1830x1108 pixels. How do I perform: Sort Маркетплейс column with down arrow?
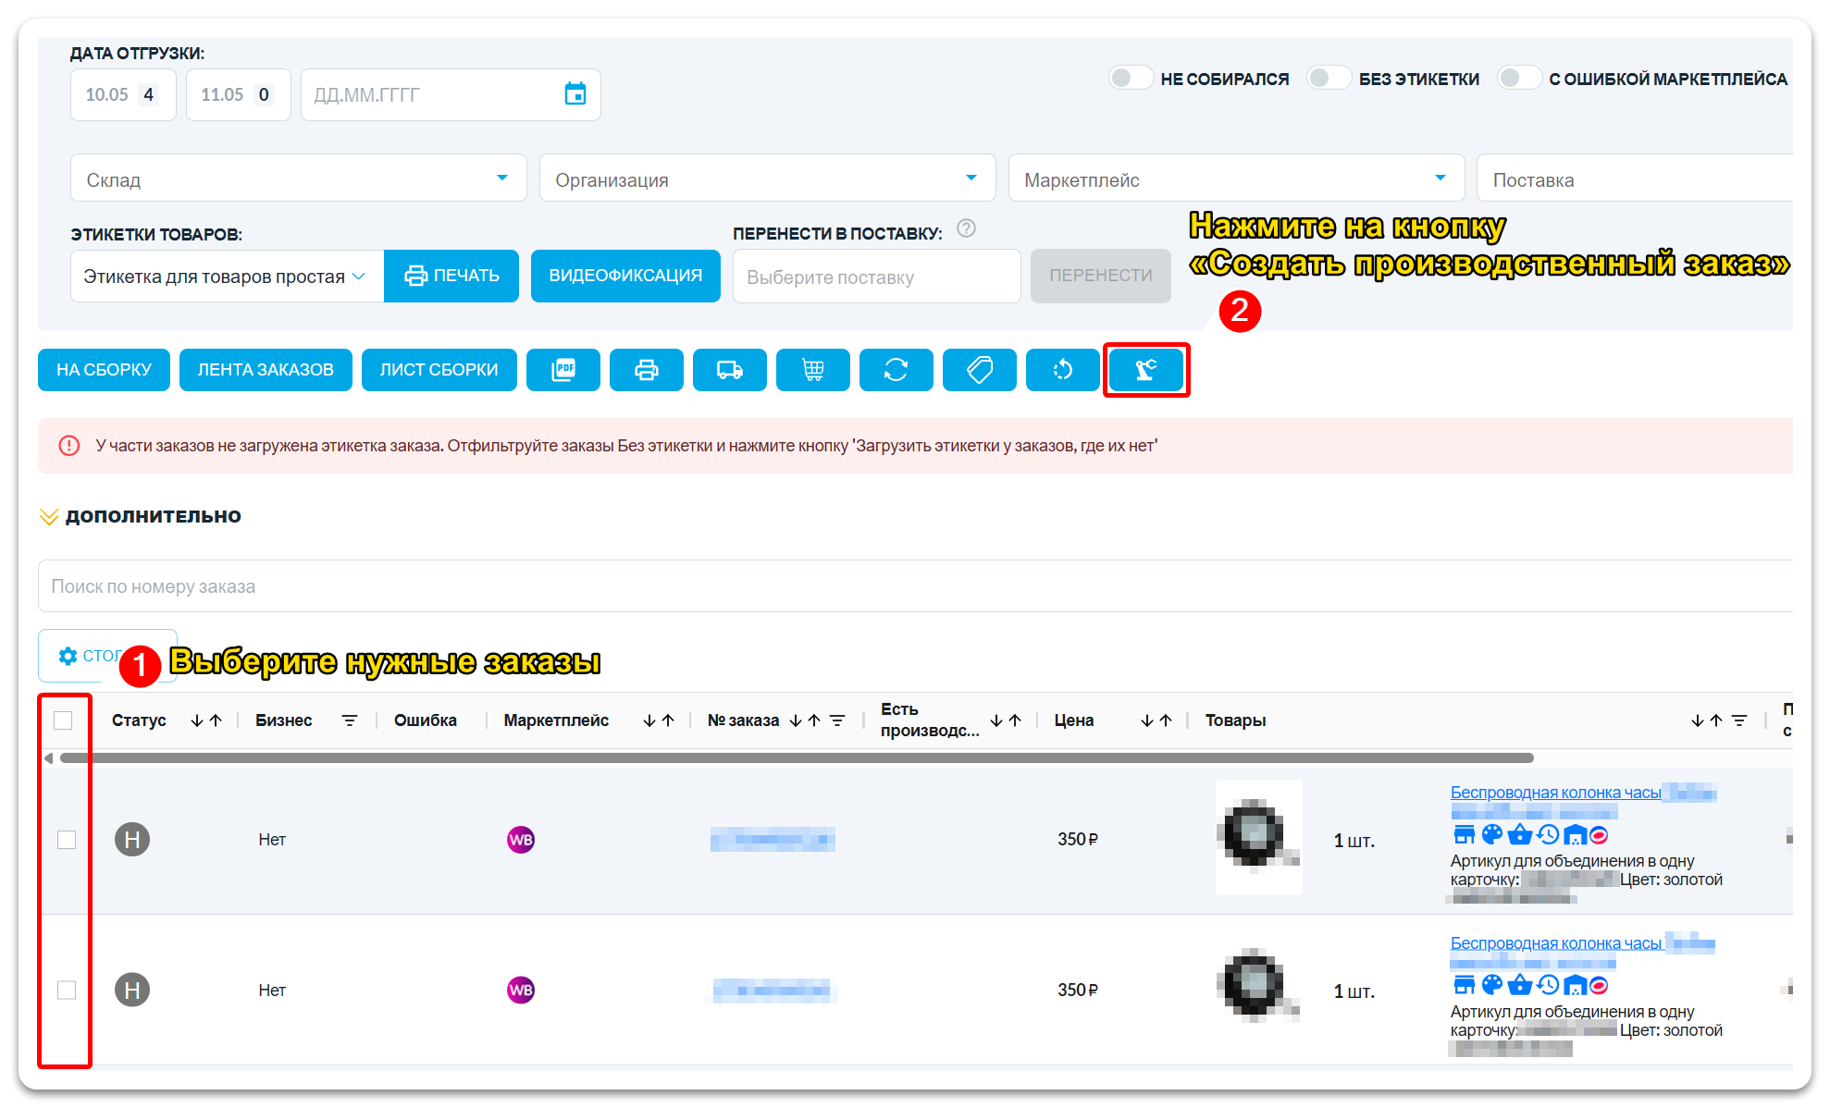pos(649,720)
